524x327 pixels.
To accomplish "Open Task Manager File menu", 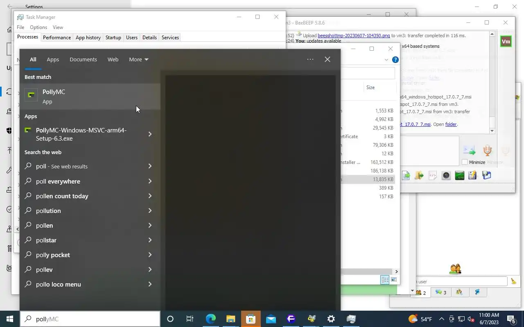I will [20, 27].
